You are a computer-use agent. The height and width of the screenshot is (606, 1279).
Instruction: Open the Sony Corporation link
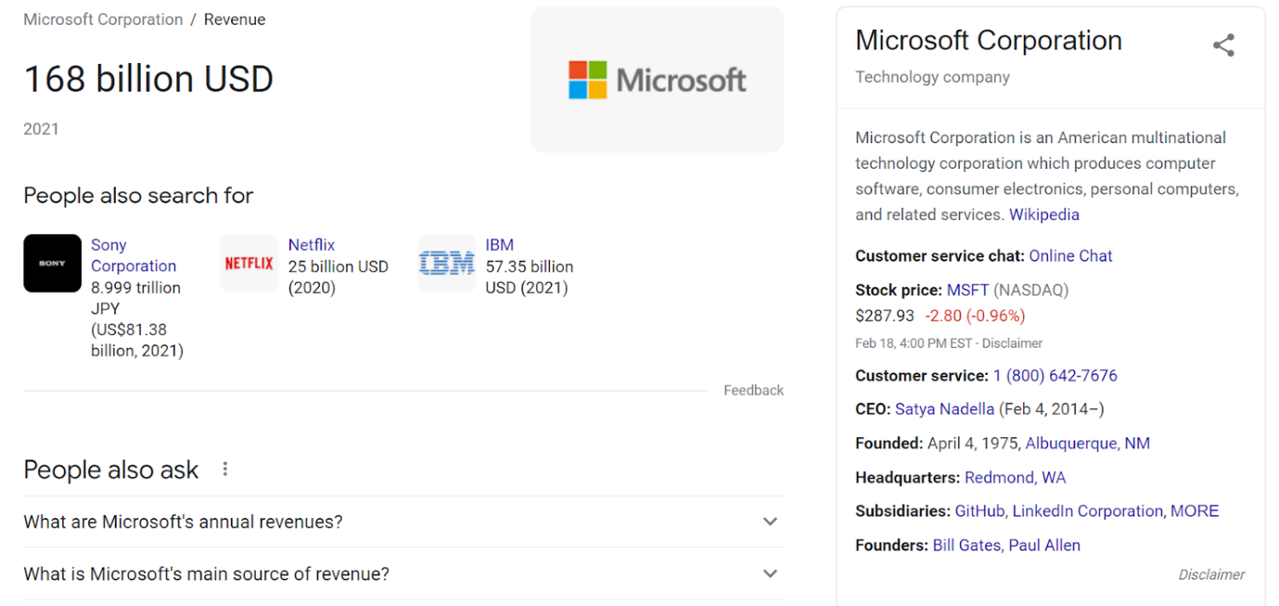coord(134,256)
